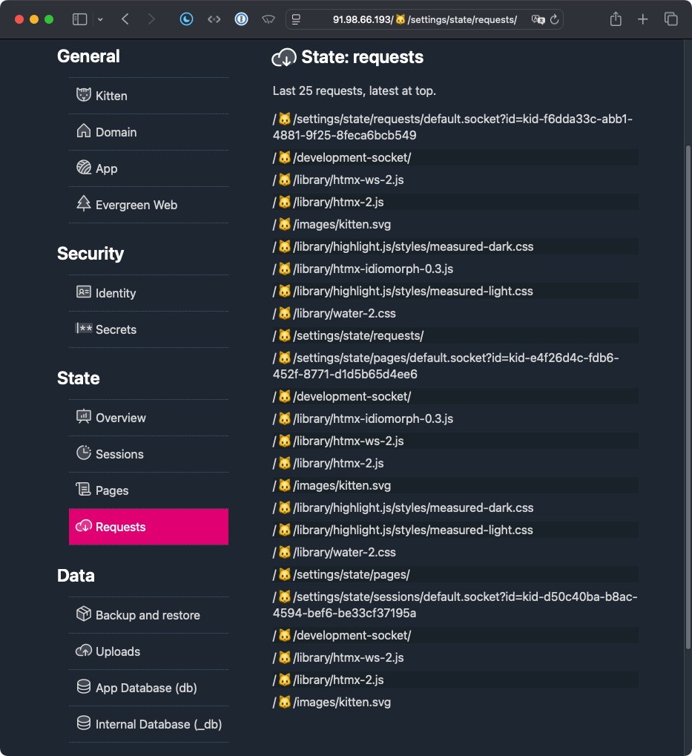Navigate to Domain settings
The height and width of the screenshot is (756, 692).
point(116,132)
